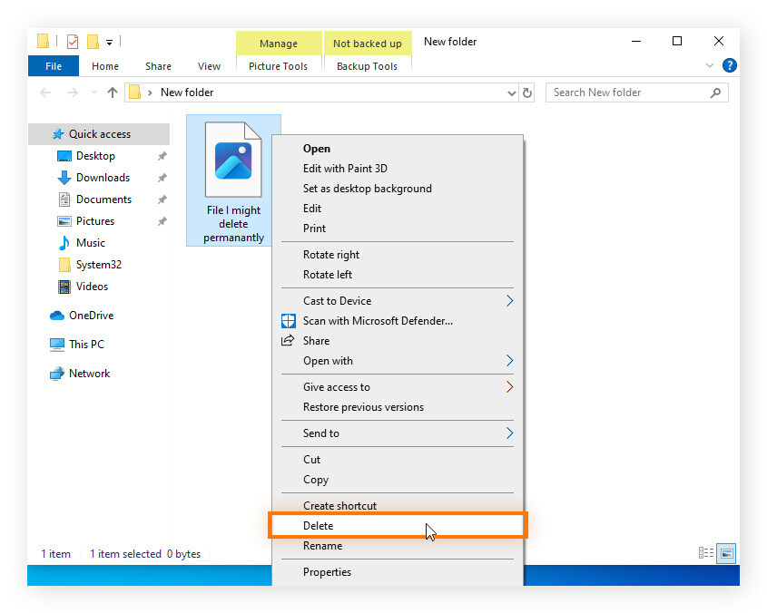Navigate up to the parent folder
Image resolution: width=767 pixels, height=613 pixels.
click(x=111, y=92)
